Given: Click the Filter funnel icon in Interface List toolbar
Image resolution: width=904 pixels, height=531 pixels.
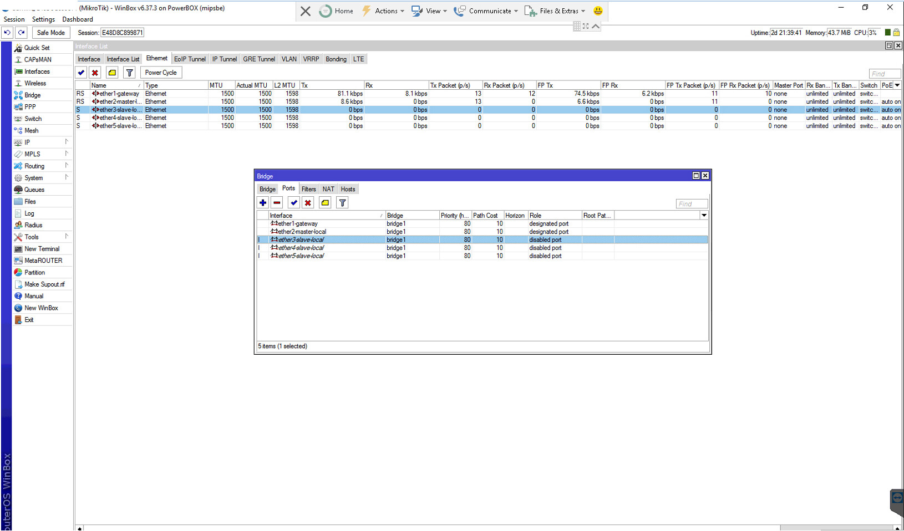Looking at the screenshot, I should click(129, 73).
